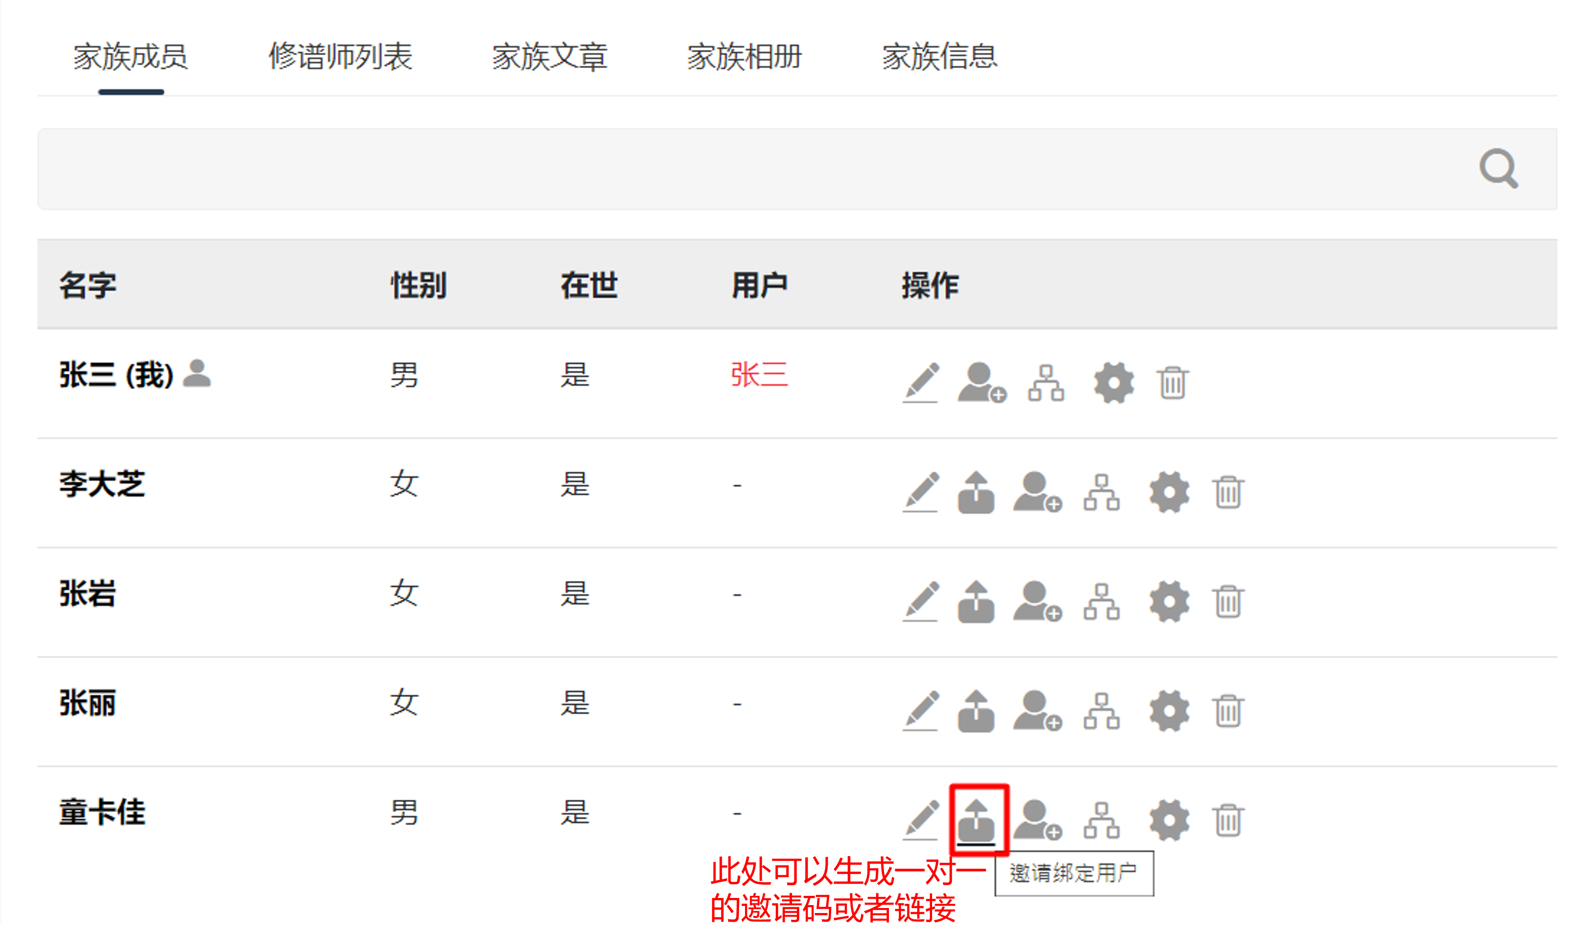Switch to the 修谱师列表 tab
This screenshot has height=944, width=1592.
pyautogui.click(x=340, y=57)
